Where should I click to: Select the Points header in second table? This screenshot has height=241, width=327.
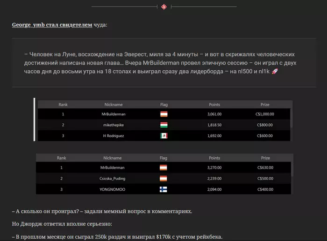pyautogui.click(x=214, y=158)
